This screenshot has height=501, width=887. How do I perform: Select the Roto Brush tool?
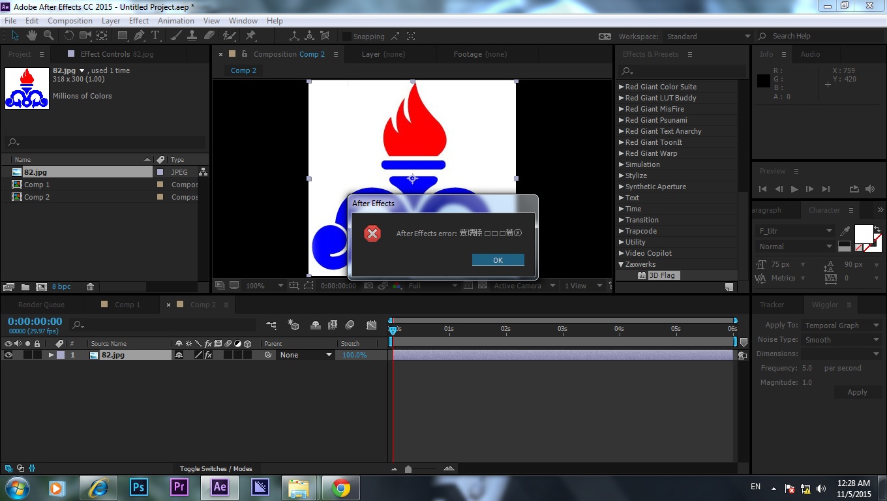click(229, 36)
